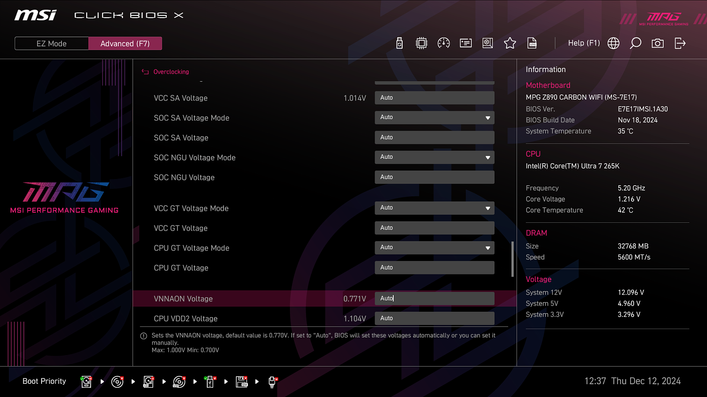Open the speedometer overclocking icon
707x397 pixels.
coord(444,43)
